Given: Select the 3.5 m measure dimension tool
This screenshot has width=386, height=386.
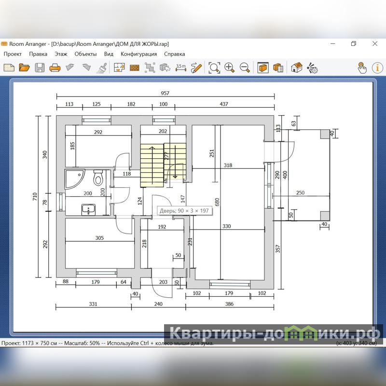Looking at the screenshot, I should coord(180,68).
